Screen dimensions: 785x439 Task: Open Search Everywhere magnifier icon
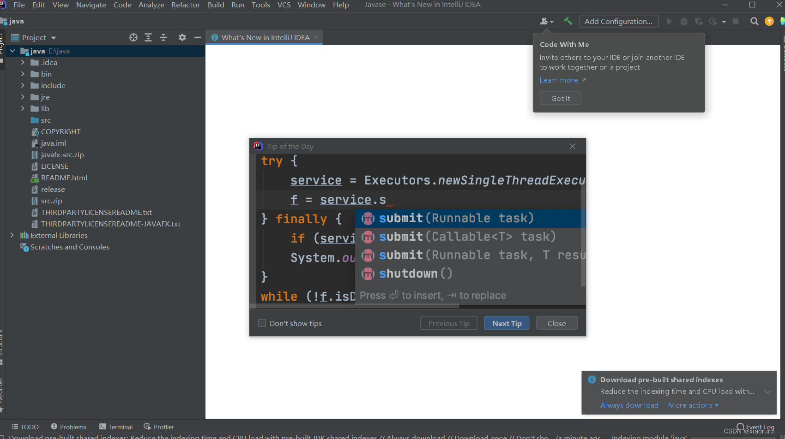pyautogui.click(x=754, y=21)
